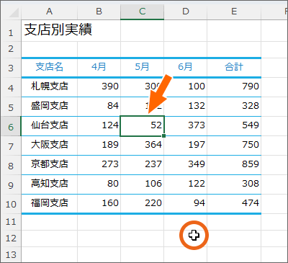Screen dimensions: 288x263
Task: Click total cell 308
Action: 234,184
